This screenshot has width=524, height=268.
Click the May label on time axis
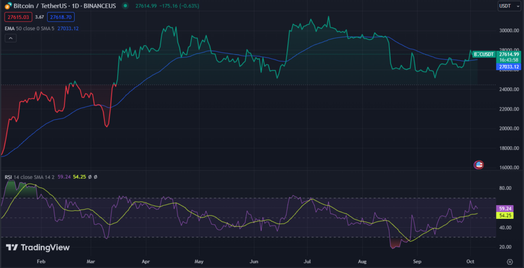199,261
